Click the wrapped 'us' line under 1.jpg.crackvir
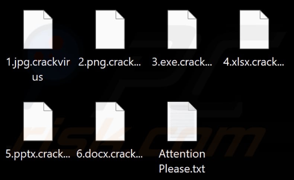Screen dimensions: 294x180 [x=38, y=78]
